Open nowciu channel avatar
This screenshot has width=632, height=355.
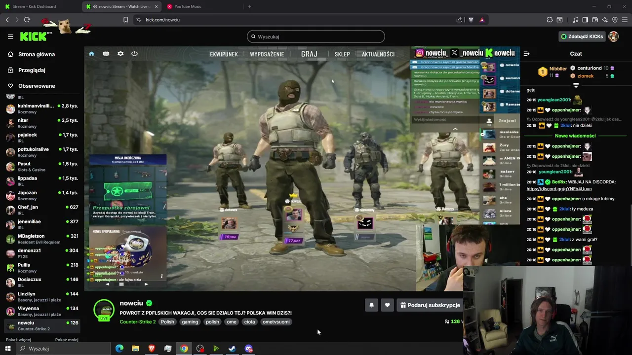(104, 310)
